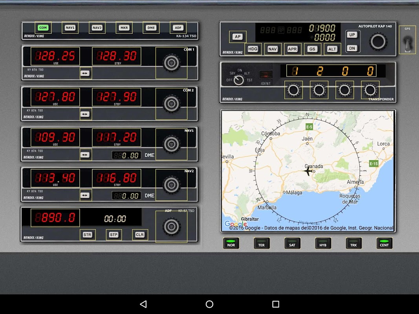Swap COM 2 use and standby frequencies
419x314 pixels.
pyautogui.click(x=86, y=114)
